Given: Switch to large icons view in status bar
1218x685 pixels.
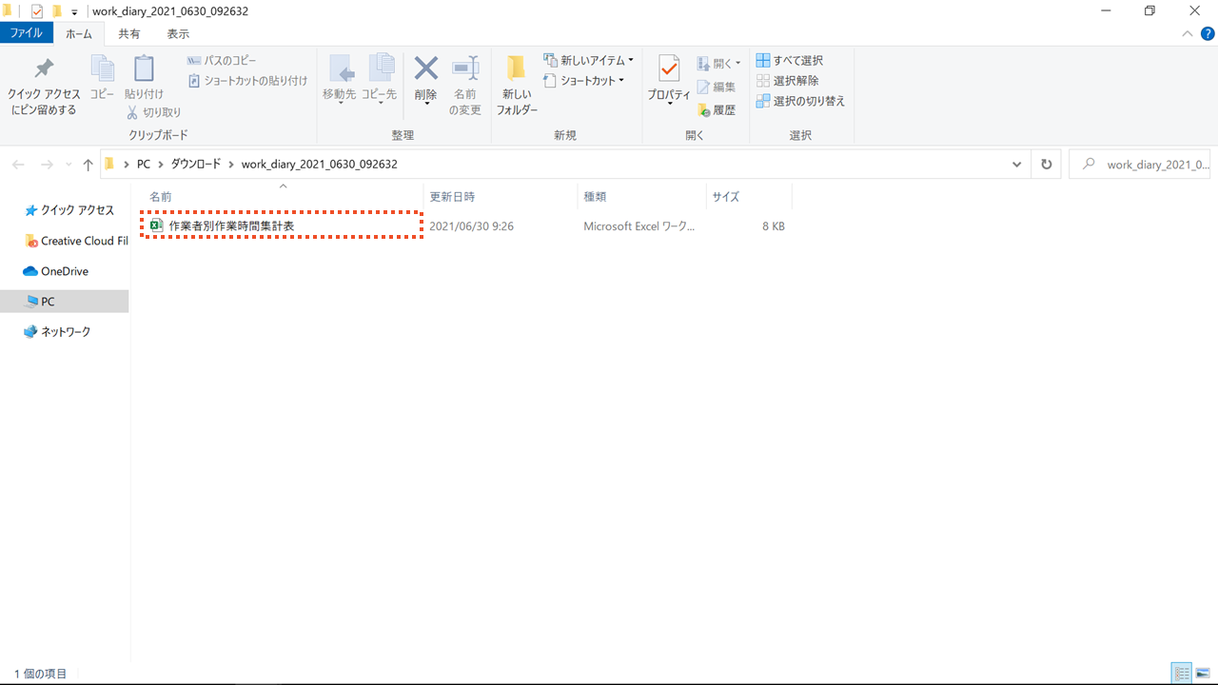Looking at the screenshot, I should pos(1203,674).
